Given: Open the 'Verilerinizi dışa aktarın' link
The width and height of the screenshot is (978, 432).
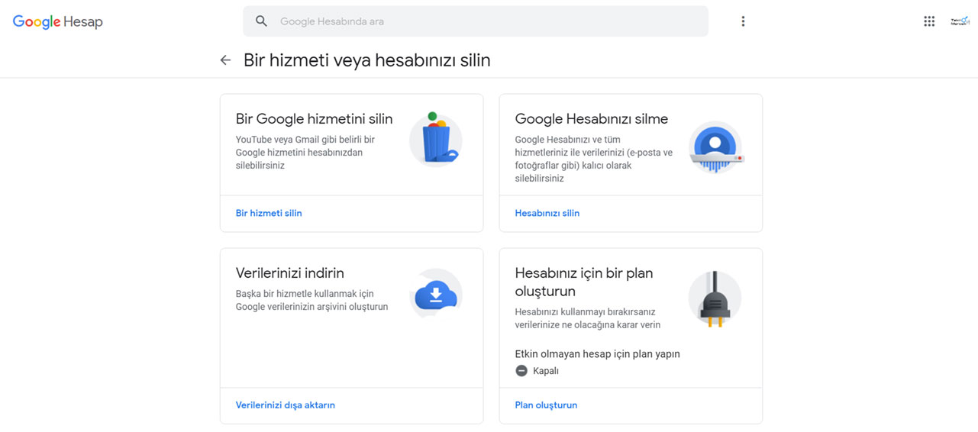Looking at the screenshot, I should coord(286,405).
